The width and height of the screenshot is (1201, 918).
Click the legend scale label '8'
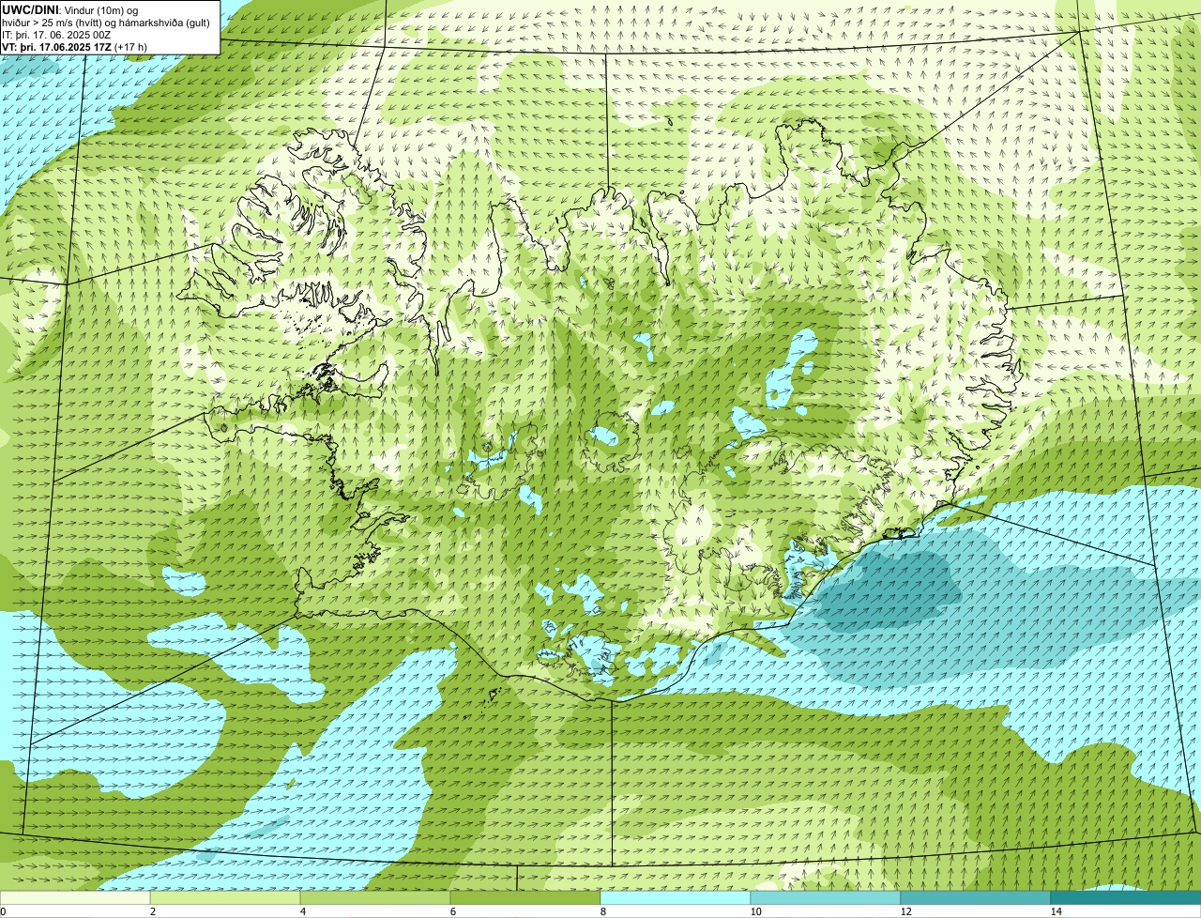[x=602, y=911]
